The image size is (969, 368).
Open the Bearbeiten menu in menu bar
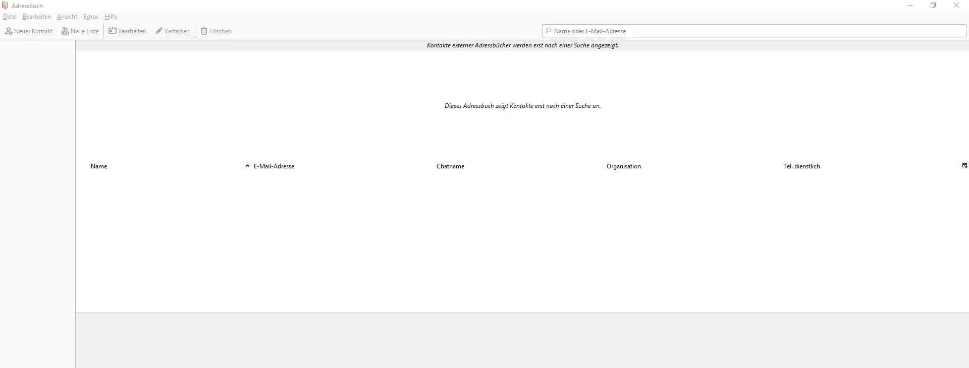(36, 17)
